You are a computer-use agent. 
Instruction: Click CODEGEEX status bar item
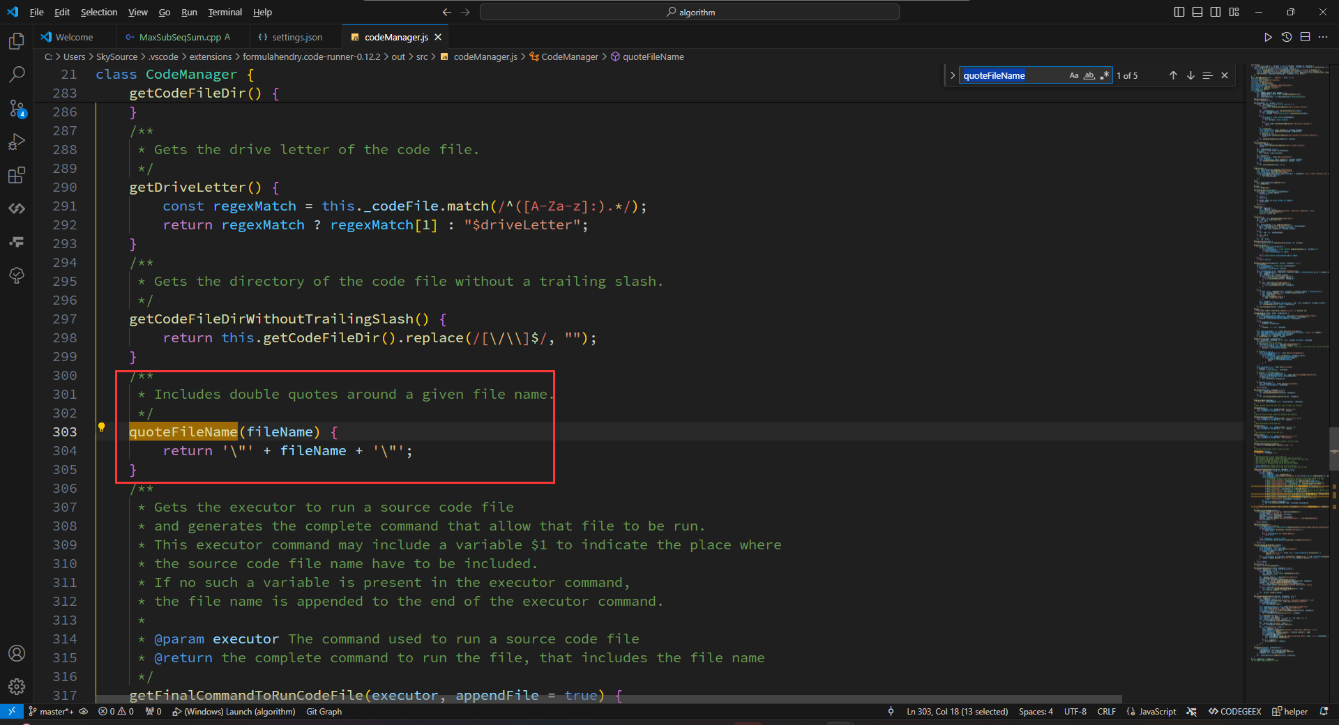coord(1235,712)
